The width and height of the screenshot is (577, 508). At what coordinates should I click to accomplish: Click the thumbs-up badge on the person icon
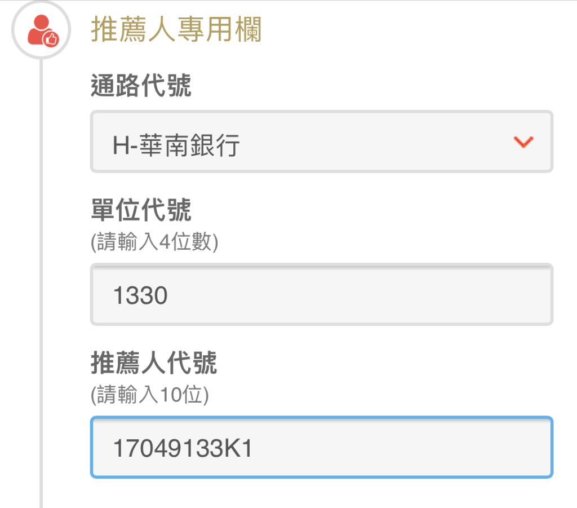(51, 39)
